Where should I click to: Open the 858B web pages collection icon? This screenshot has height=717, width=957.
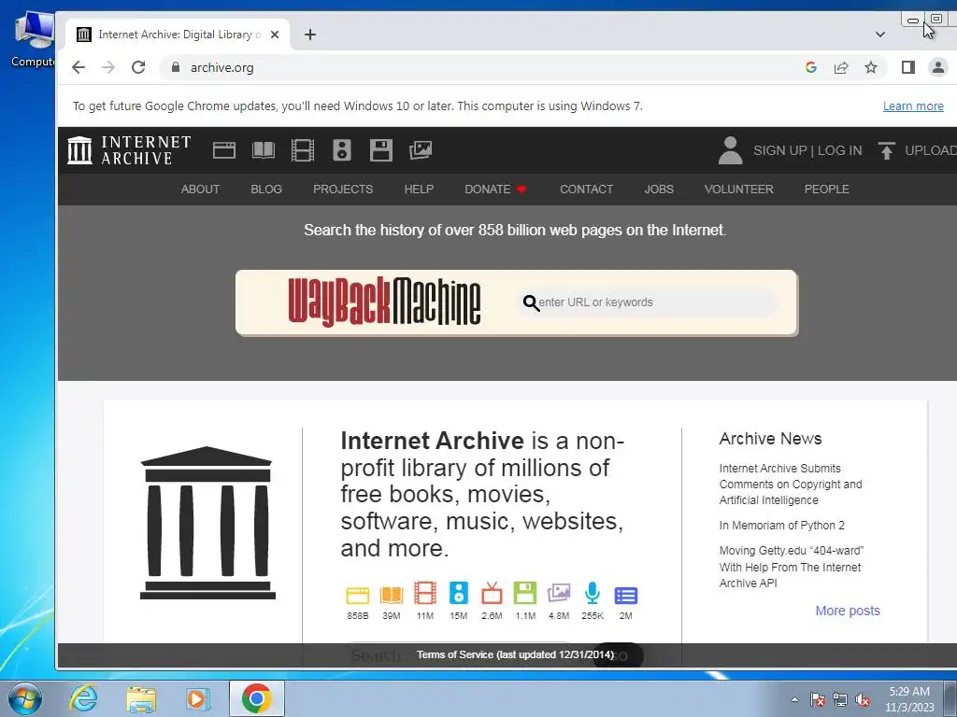tap(358, 595)
